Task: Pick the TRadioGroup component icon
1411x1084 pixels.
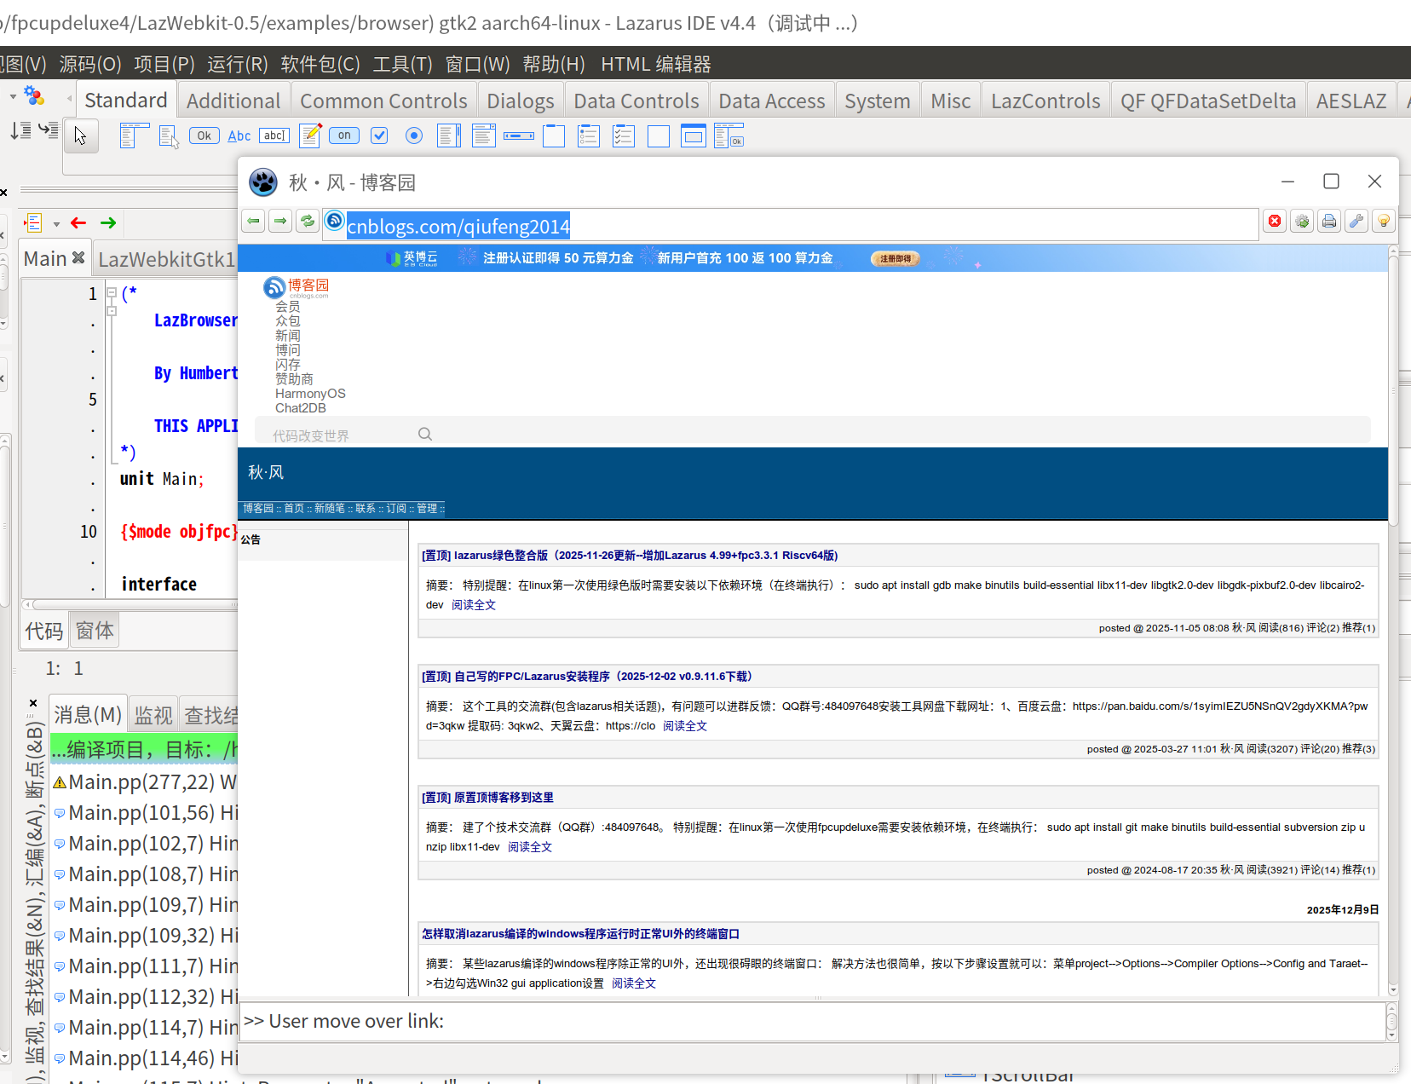Action: click(x=589, y=135)
